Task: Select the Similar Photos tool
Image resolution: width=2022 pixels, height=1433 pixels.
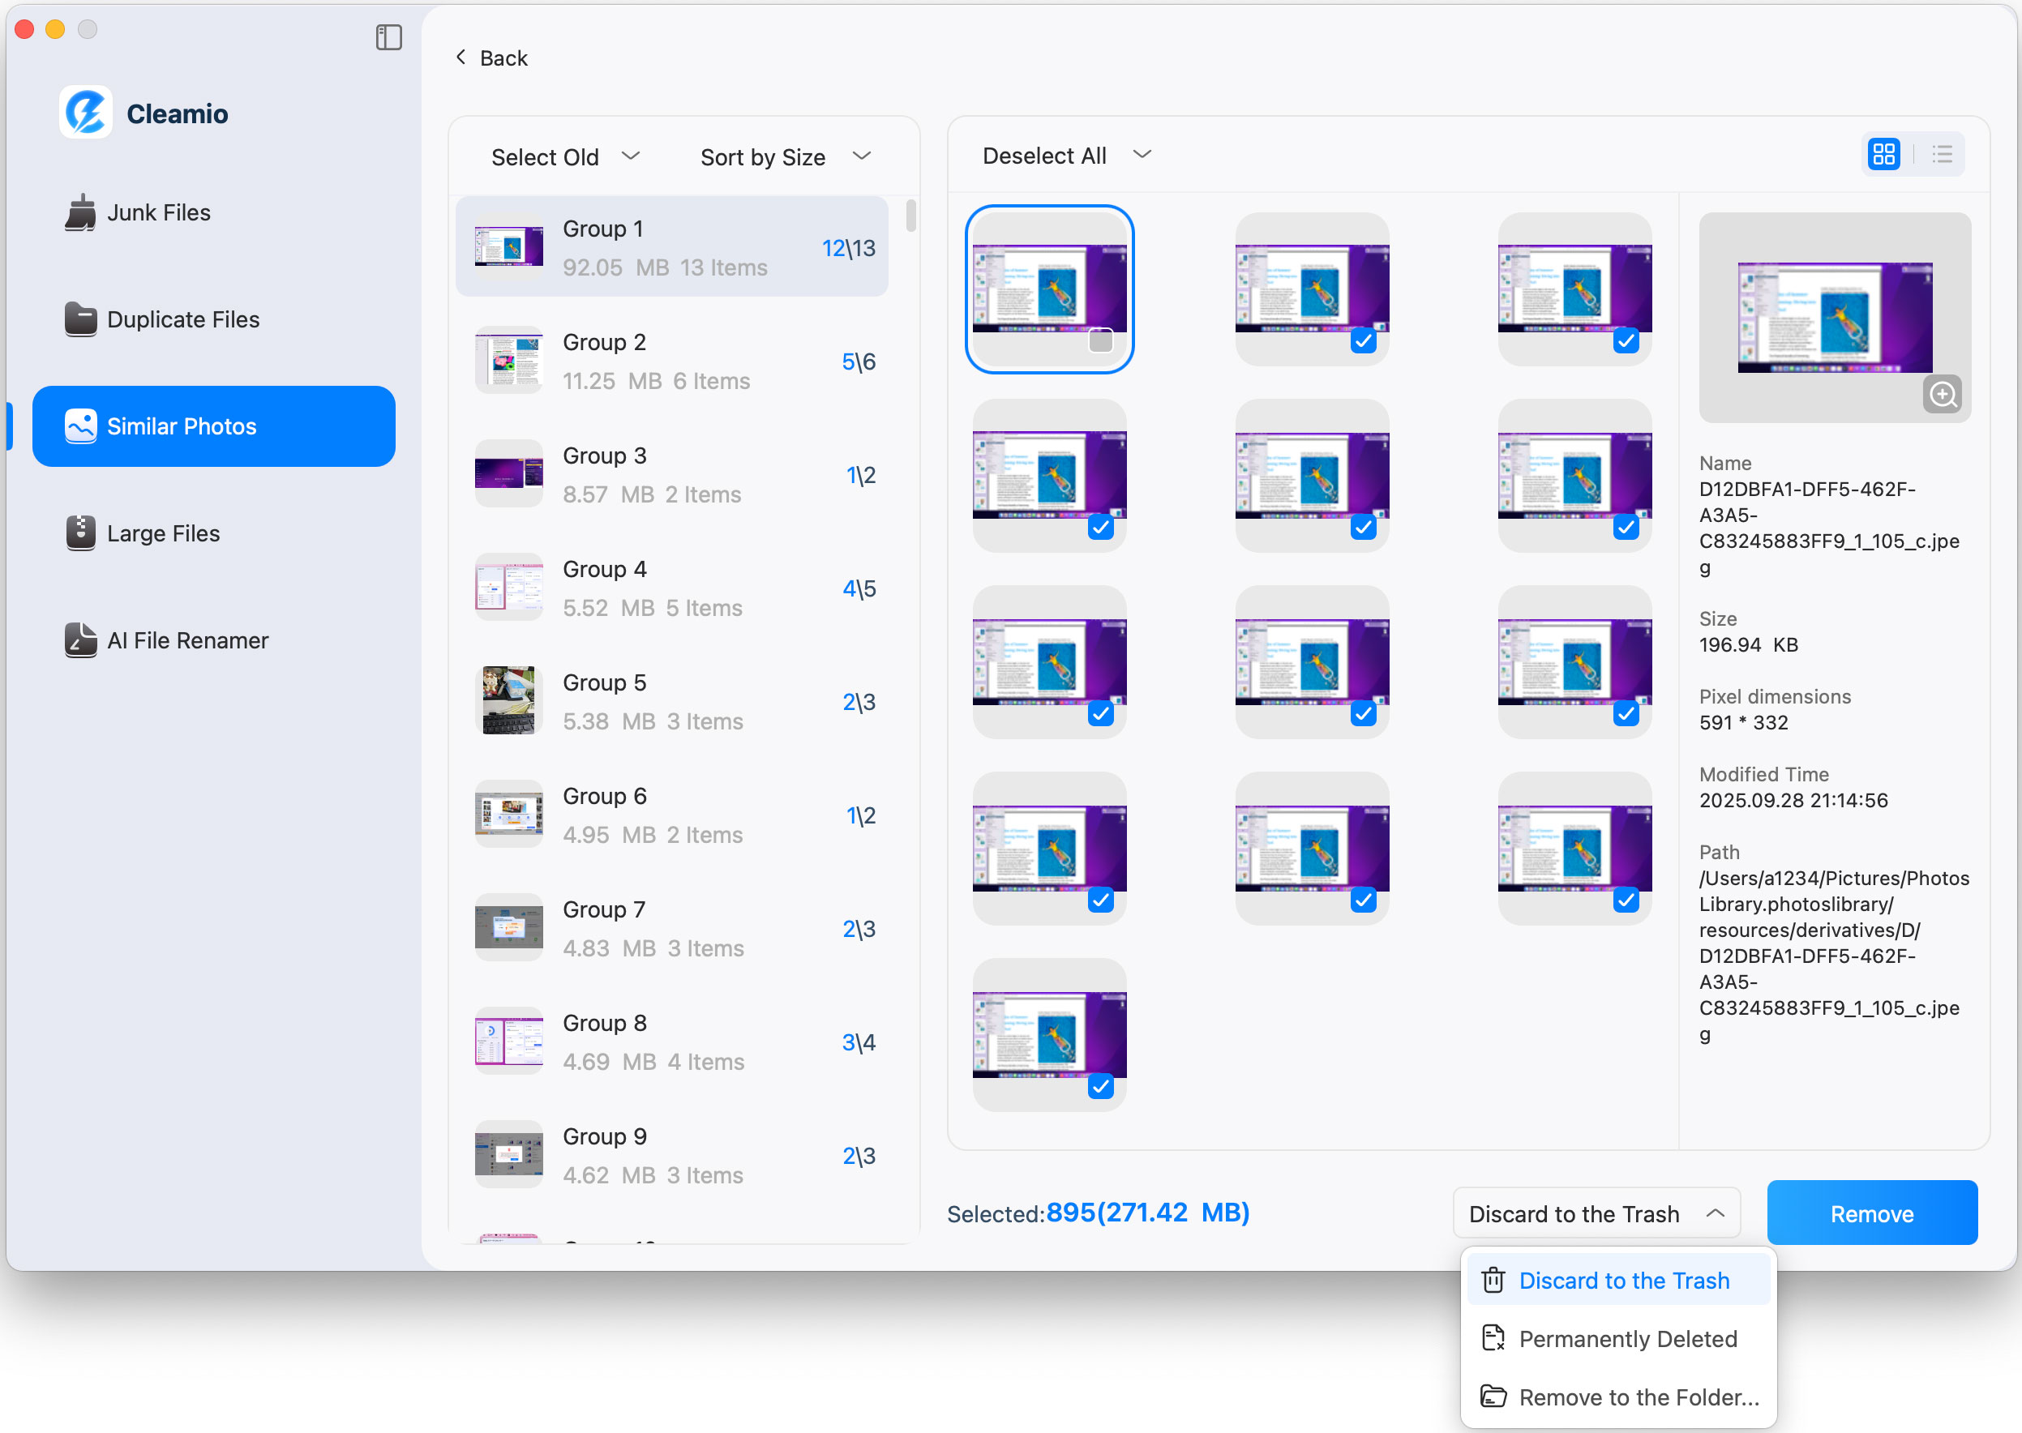Action: (182, 426)
